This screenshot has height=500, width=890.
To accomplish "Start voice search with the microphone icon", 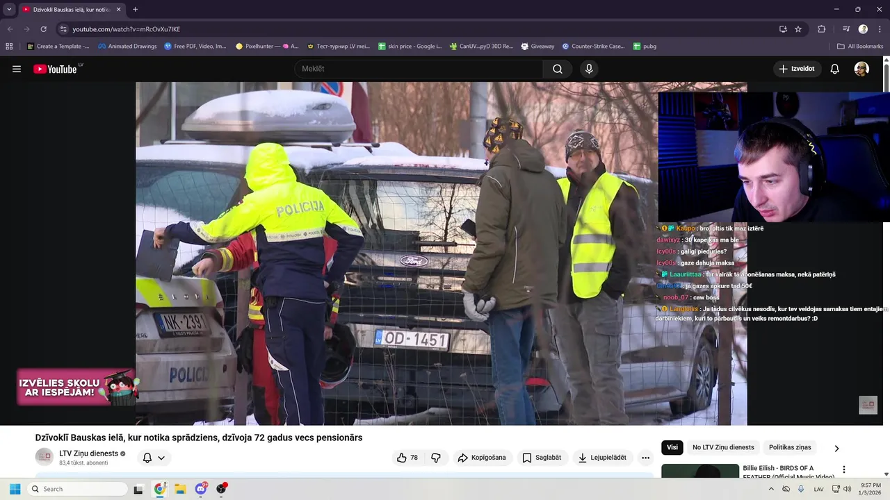I will pyautogui.click(x=589, y=69).
